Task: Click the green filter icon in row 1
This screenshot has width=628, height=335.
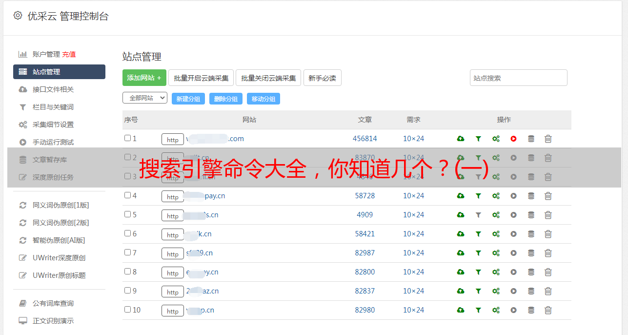Action: click(x=478, y=139)
